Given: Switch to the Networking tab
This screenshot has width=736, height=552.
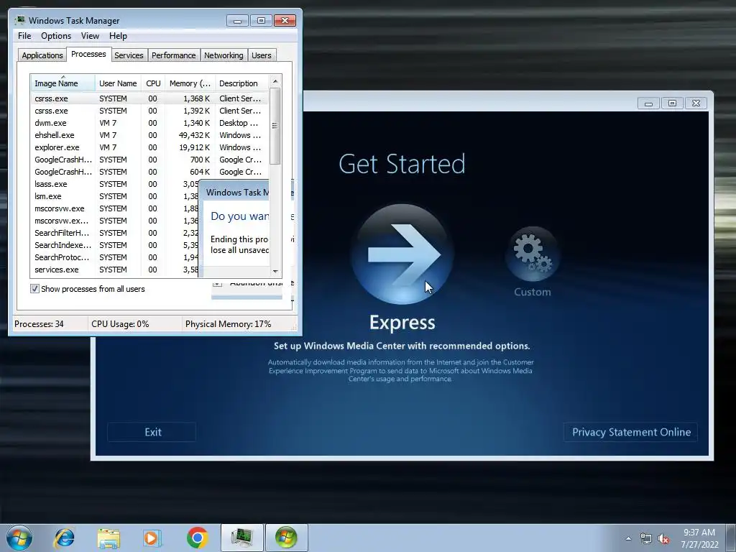Looking at the screenshot, I should [x=224, y=55].
